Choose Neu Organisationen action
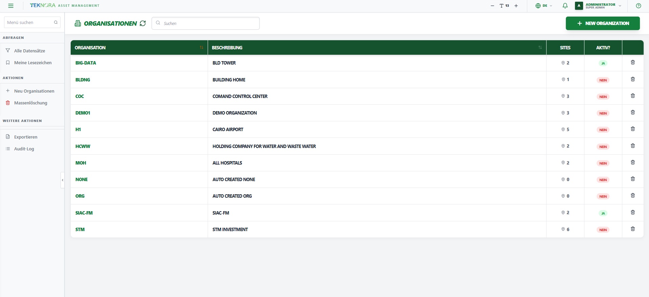Viewport: 649px width, 297px height. coord(34,91)
